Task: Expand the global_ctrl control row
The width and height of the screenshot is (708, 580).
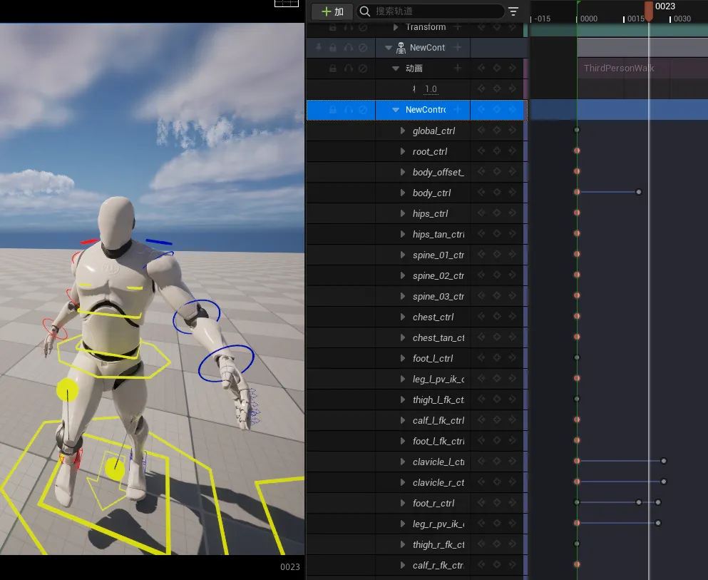Action: click(x=403, y=131)
